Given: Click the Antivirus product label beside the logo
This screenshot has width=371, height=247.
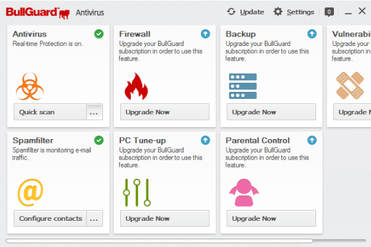Looking at the screenshot, I should coord(90,13).
